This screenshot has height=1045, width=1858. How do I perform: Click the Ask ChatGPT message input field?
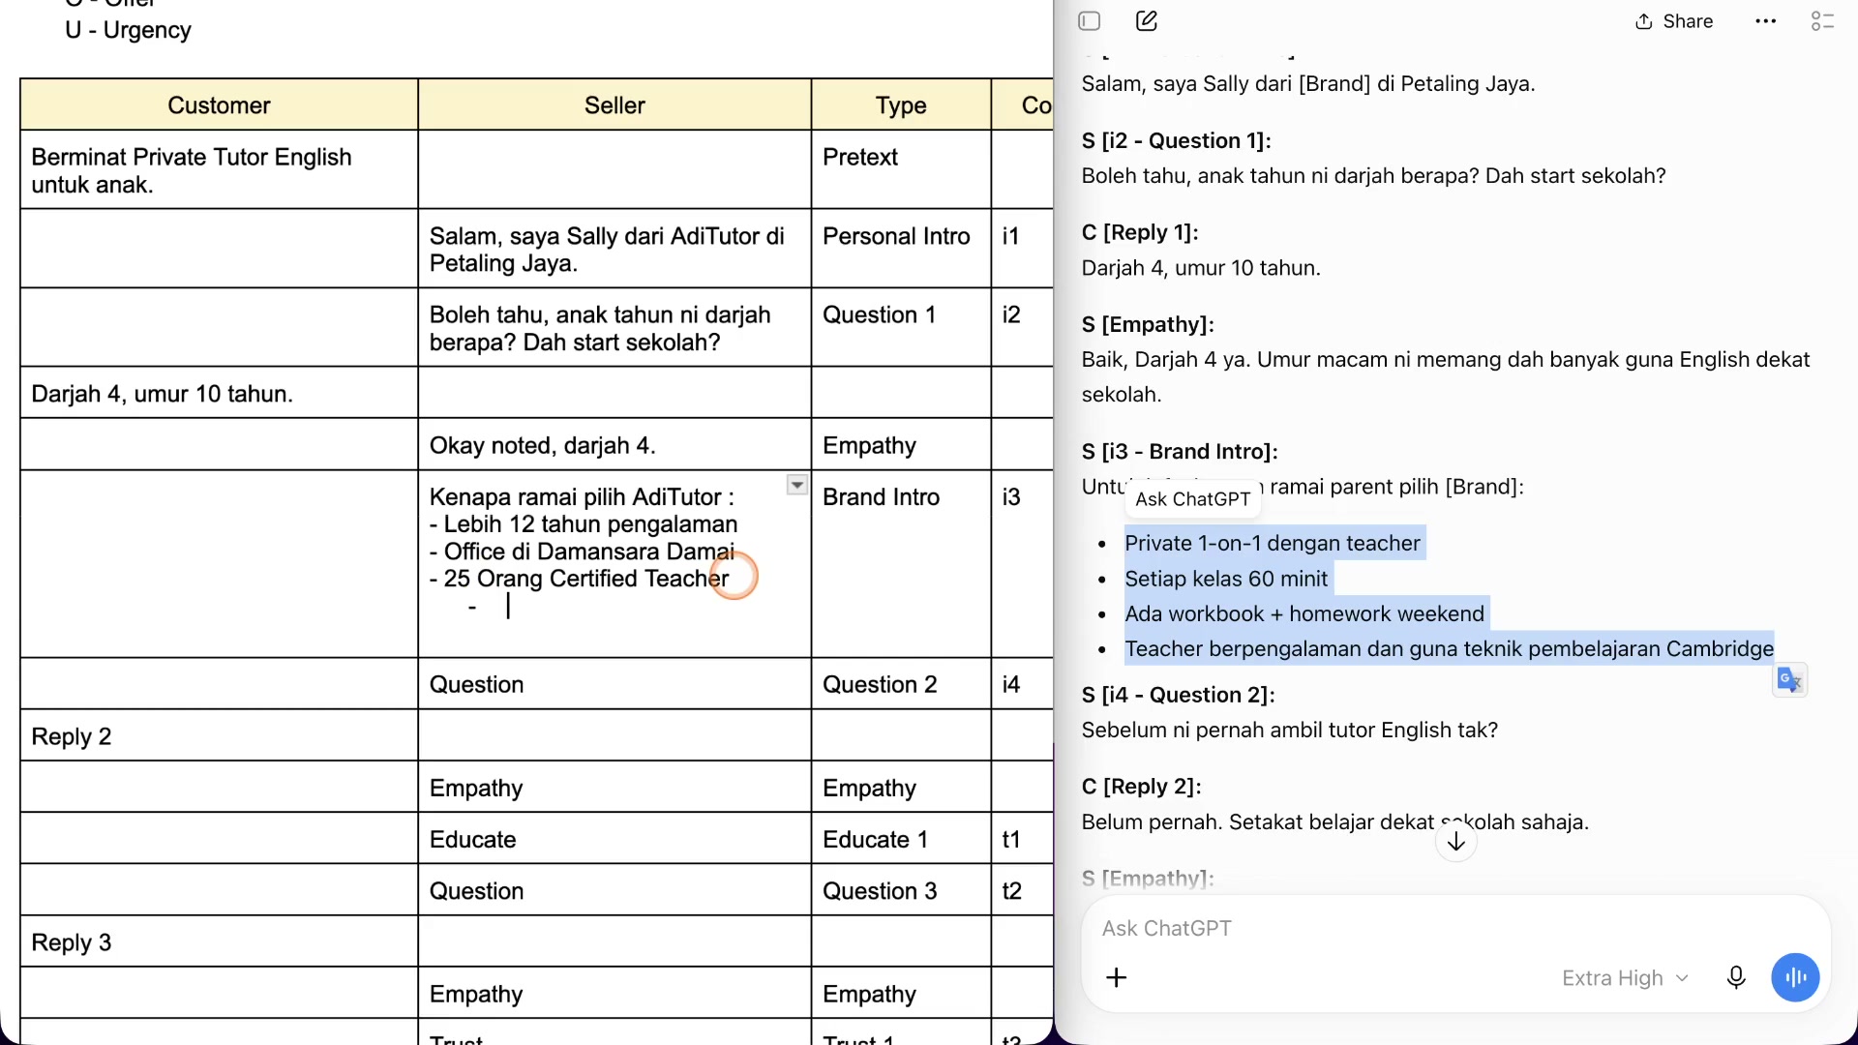click(x=1455, y=928)
